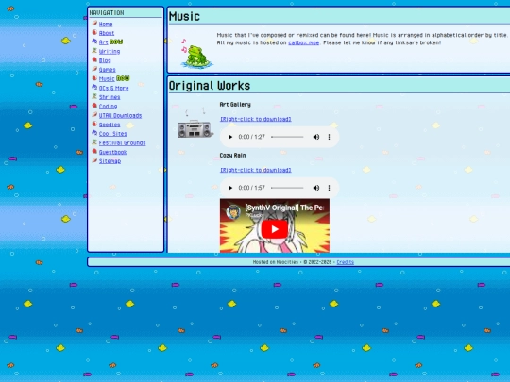
Task: Sign the Guestbook link
Action: click(112, 152)
